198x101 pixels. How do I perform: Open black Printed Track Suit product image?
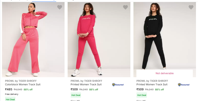coord(165,36)
